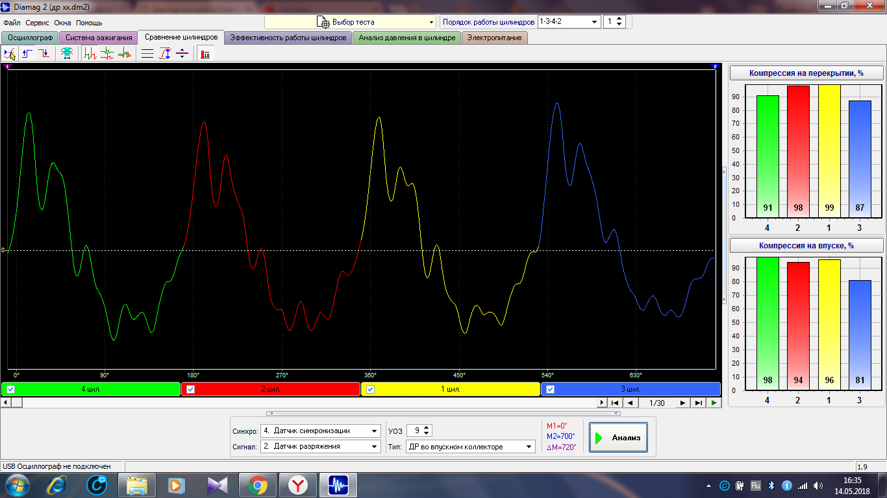Viewport: 887px width, 498px height.
Task: Open the Chrome browser in taskbar
Action: (x=258, y=485)
